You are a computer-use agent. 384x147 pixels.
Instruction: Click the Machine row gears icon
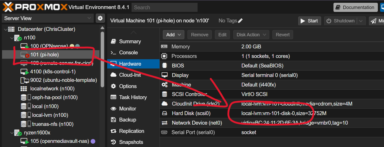164,85
